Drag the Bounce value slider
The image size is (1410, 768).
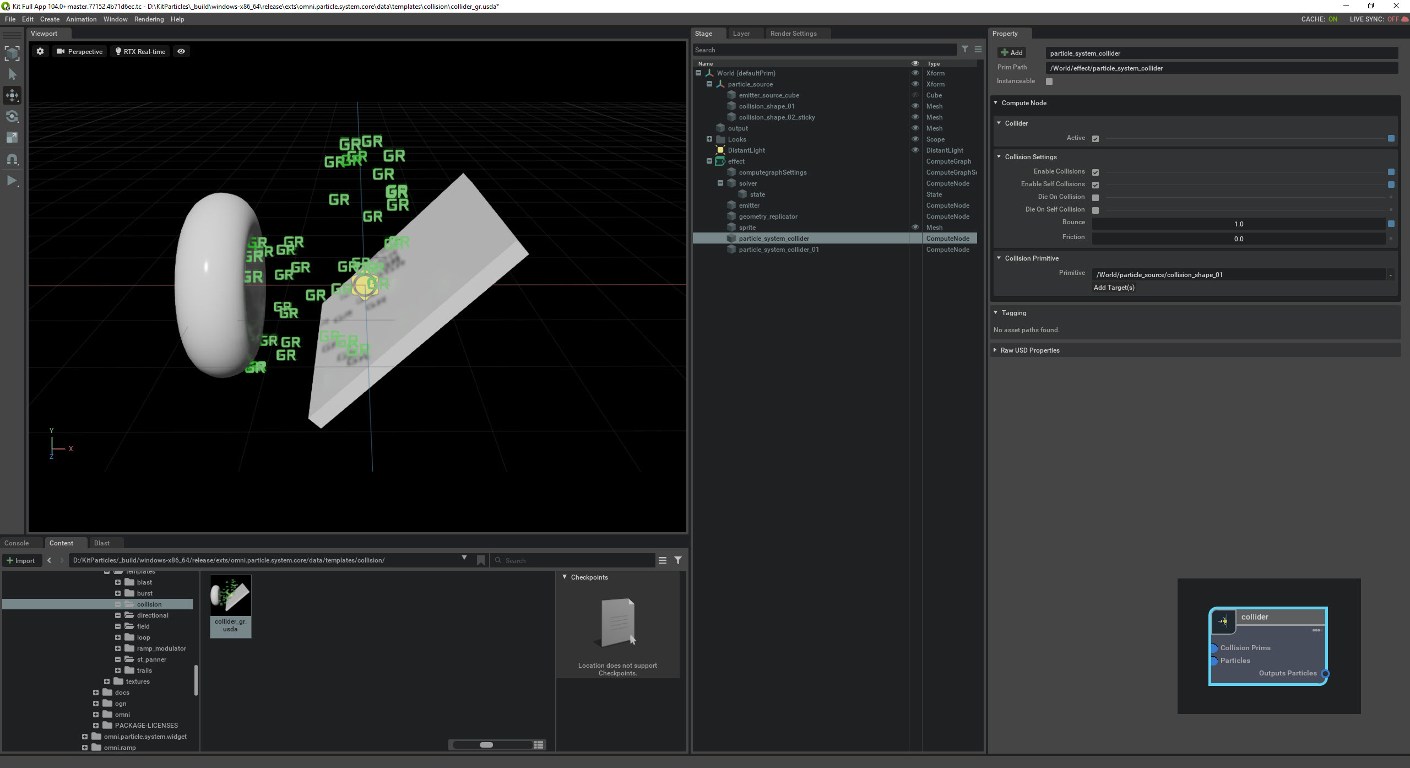[x=1238, y=223]
